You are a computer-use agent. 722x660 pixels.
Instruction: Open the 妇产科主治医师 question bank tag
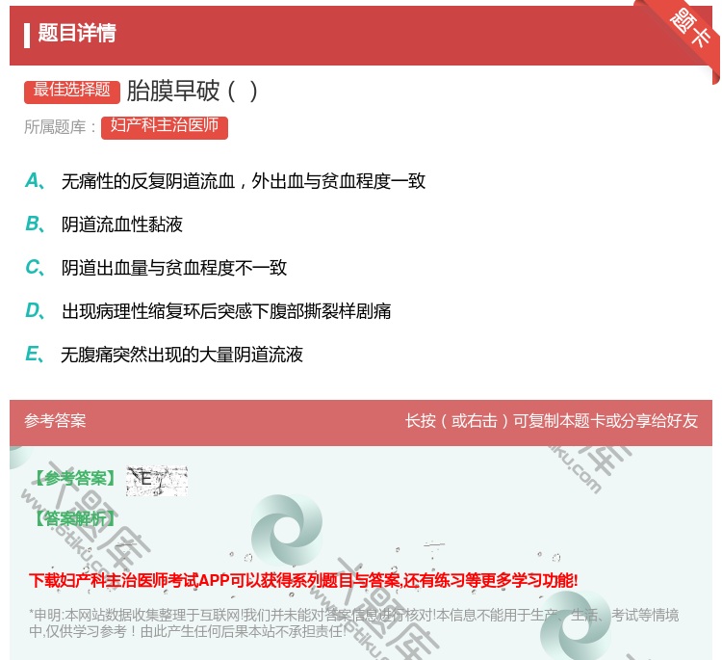[x=165, y=127]
